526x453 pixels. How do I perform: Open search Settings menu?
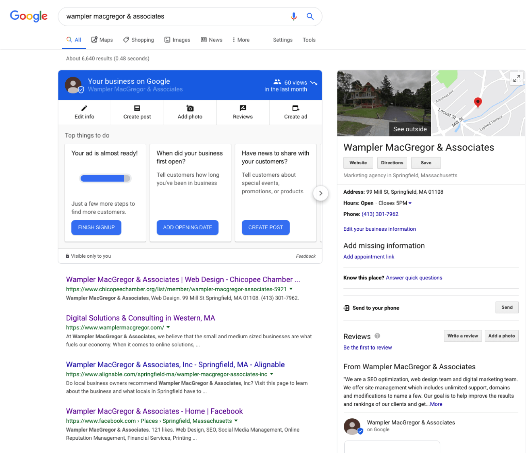(283, 40)
